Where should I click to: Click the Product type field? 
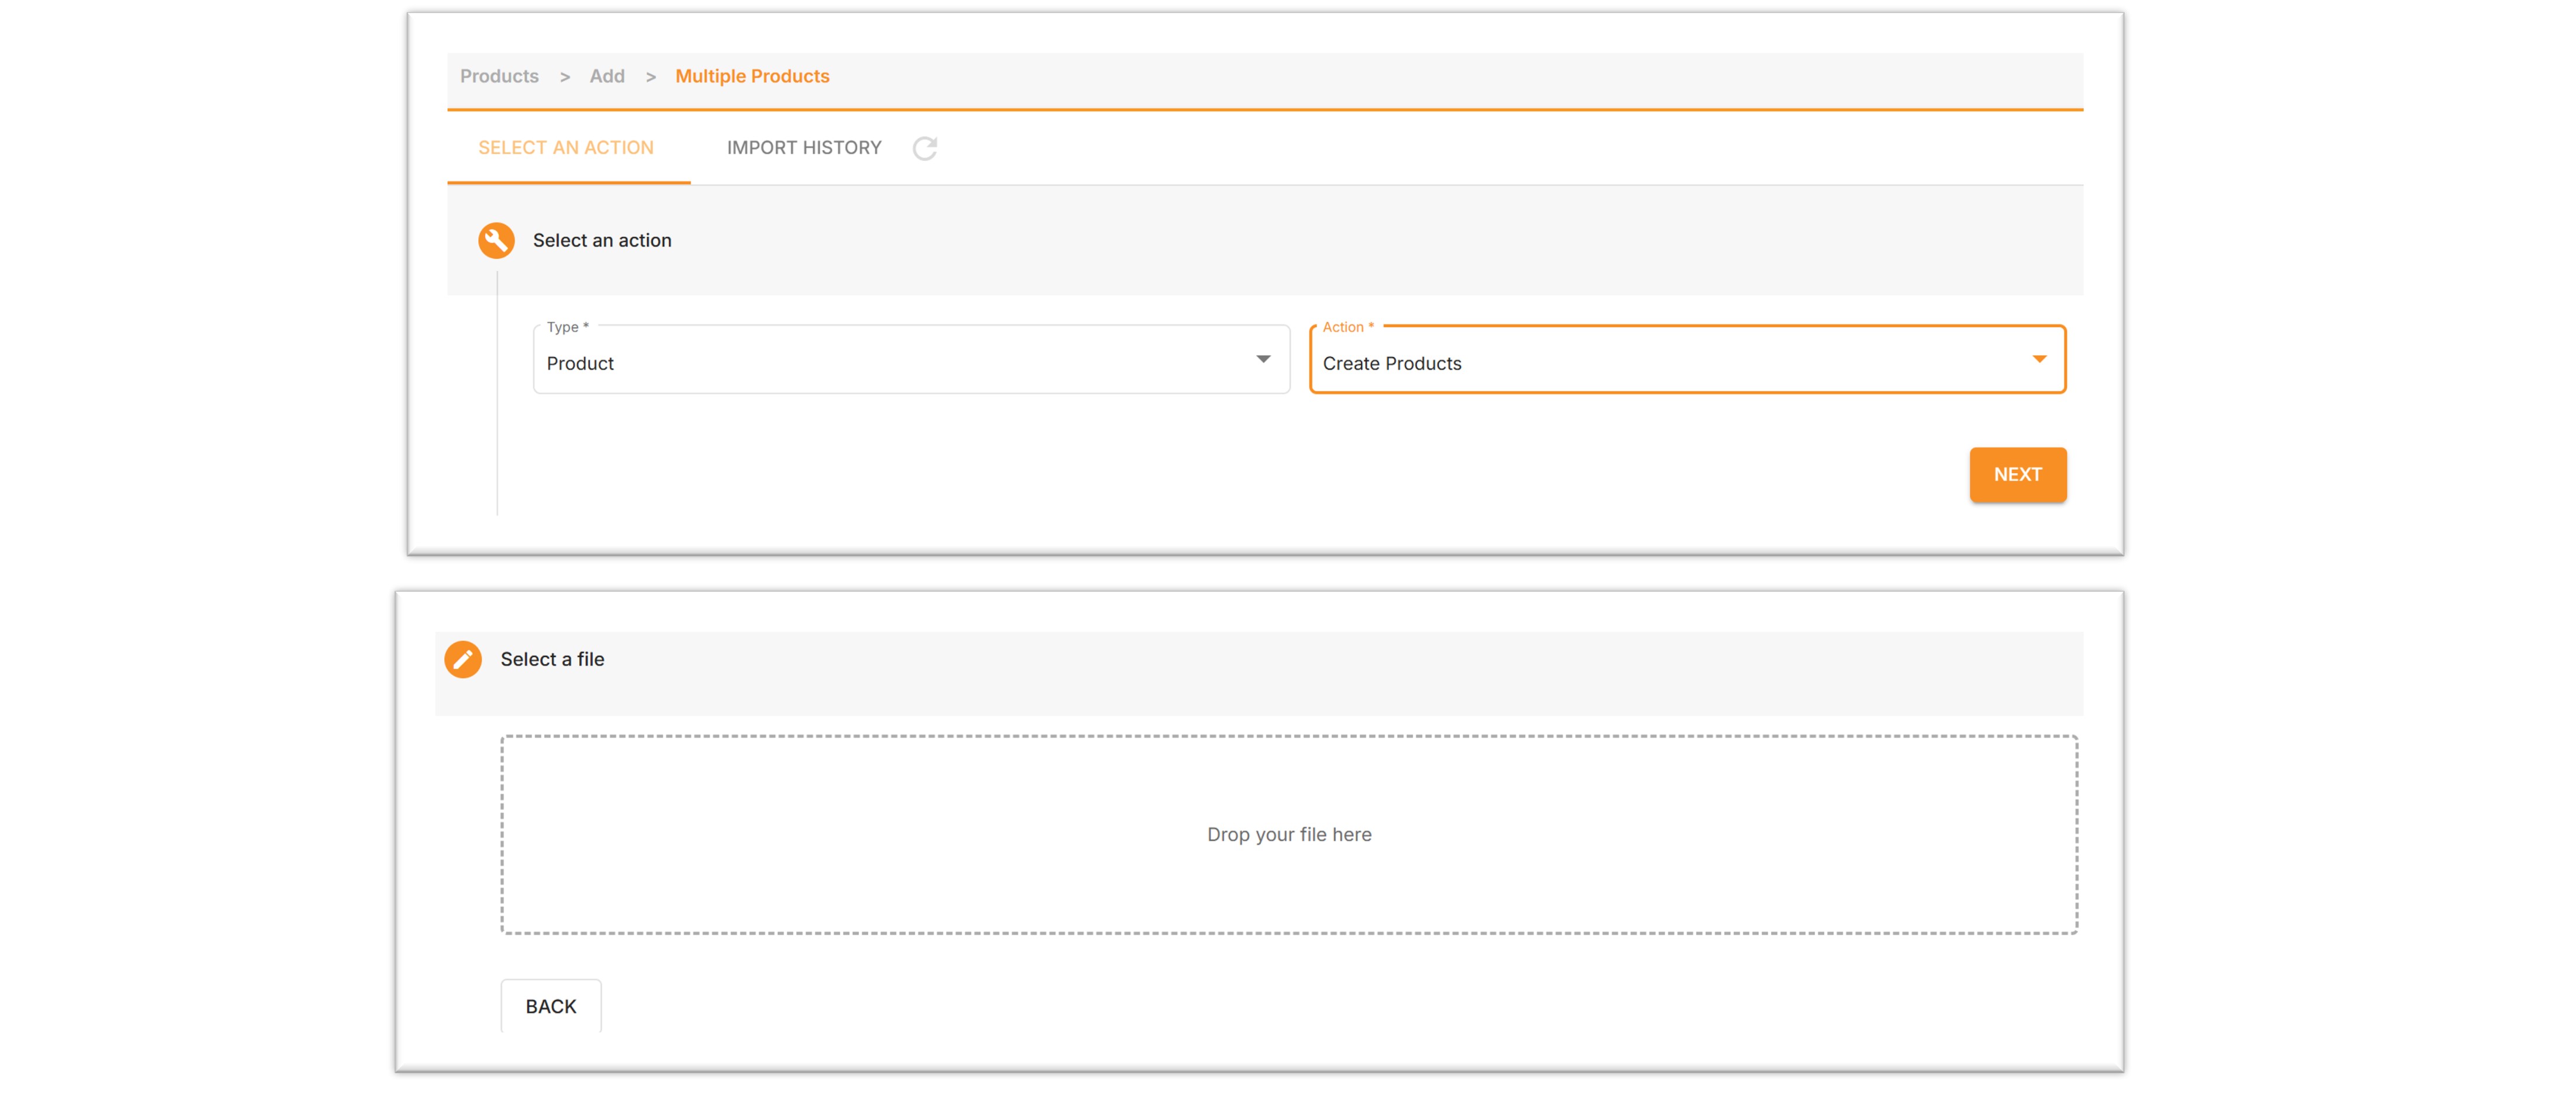tap(911, 359)
